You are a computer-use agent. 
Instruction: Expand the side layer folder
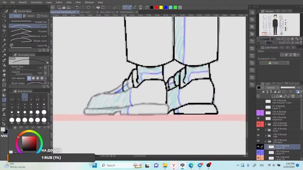click(x=266, y=136)
